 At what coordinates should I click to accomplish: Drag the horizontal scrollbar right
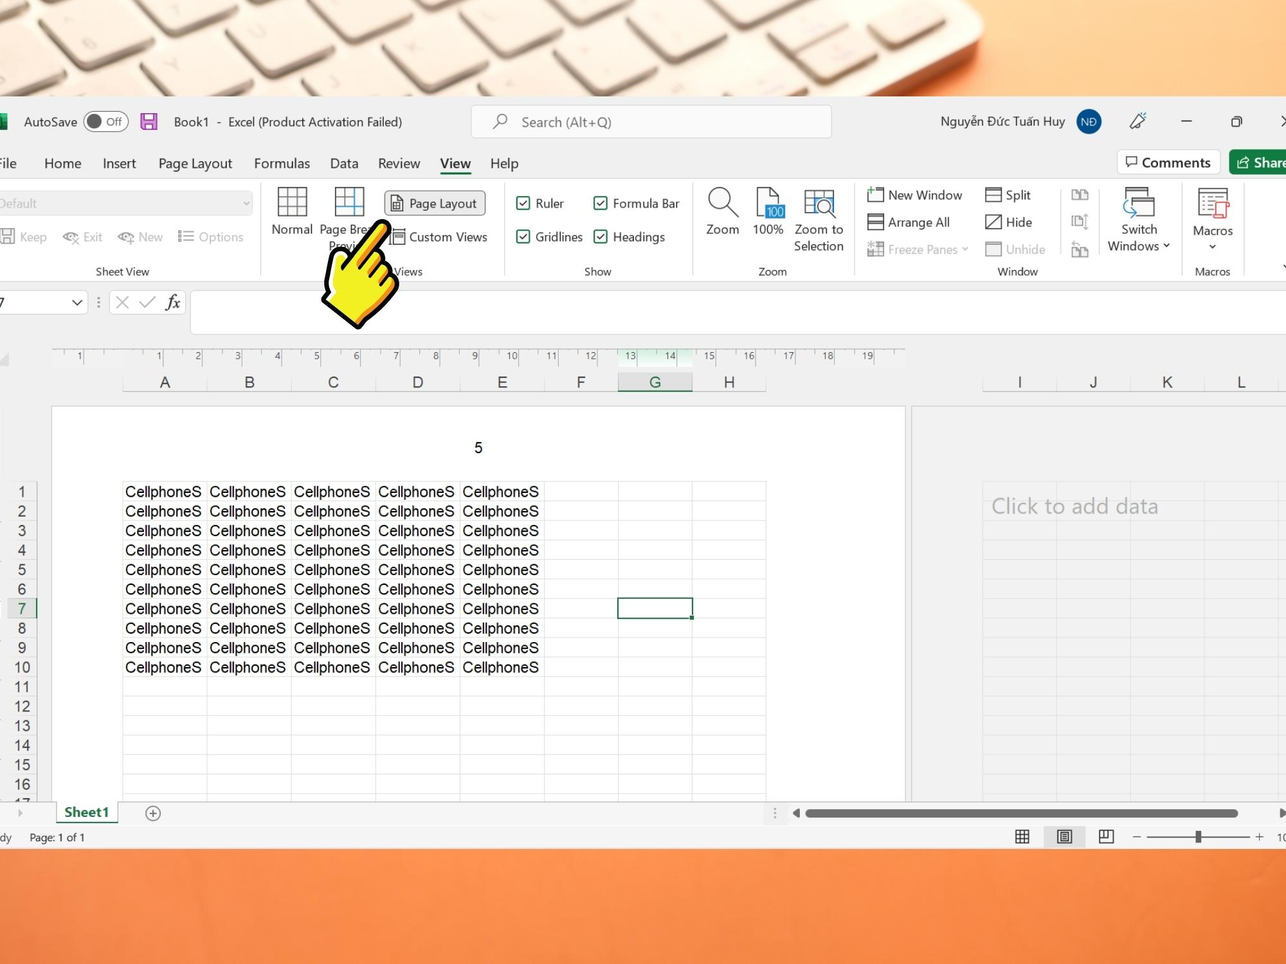pyautogui.click(x=1277, y=812)
